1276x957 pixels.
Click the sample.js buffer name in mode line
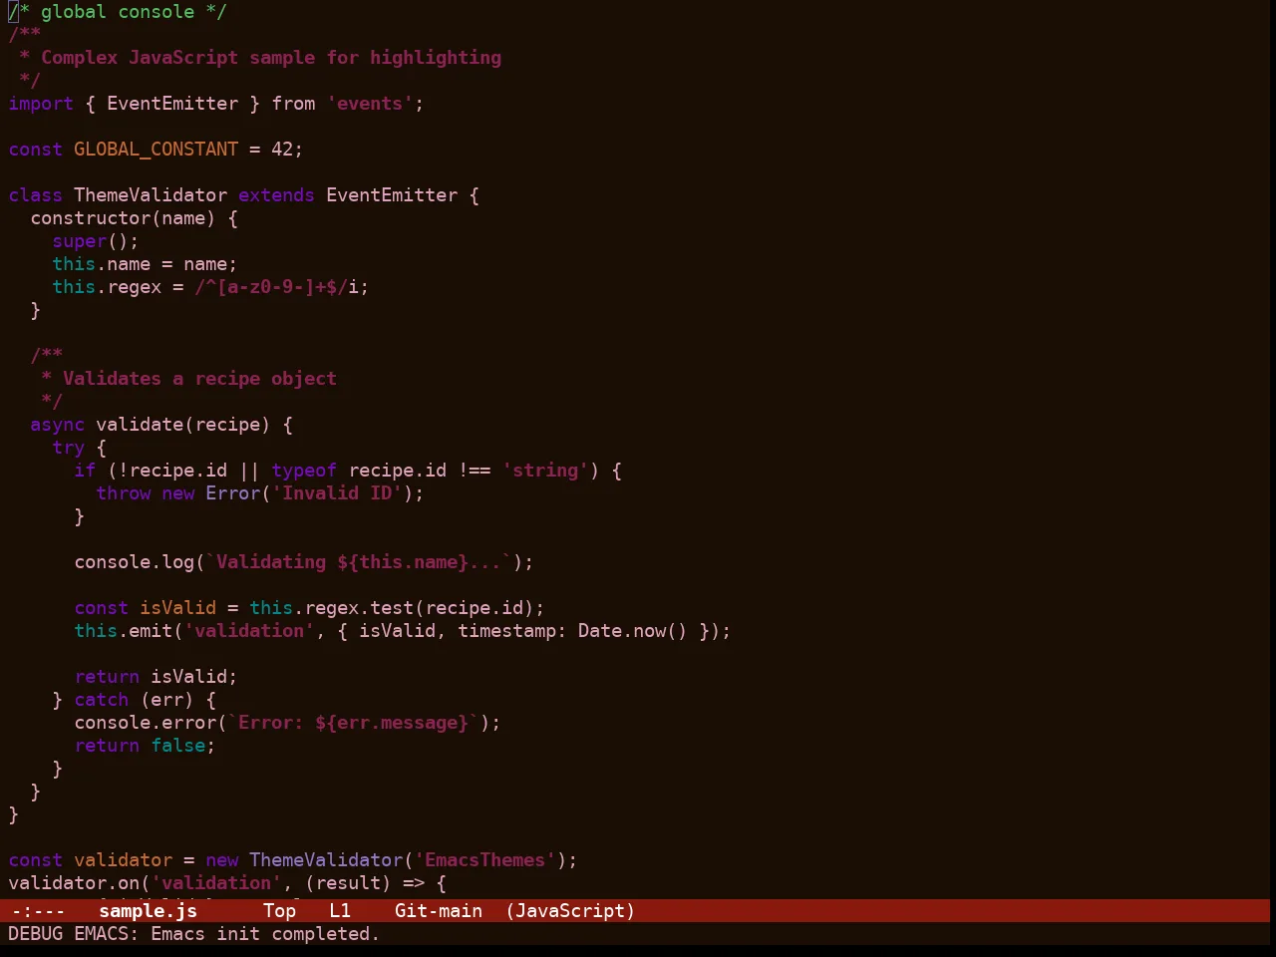pos(148,911)
